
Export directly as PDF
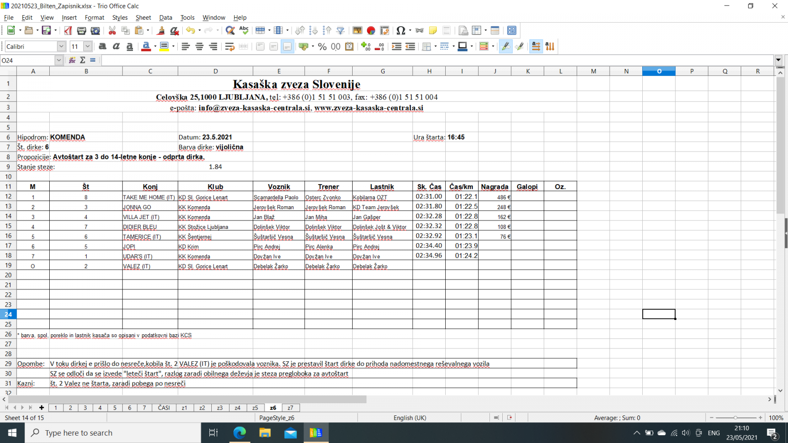click(68, 31)
